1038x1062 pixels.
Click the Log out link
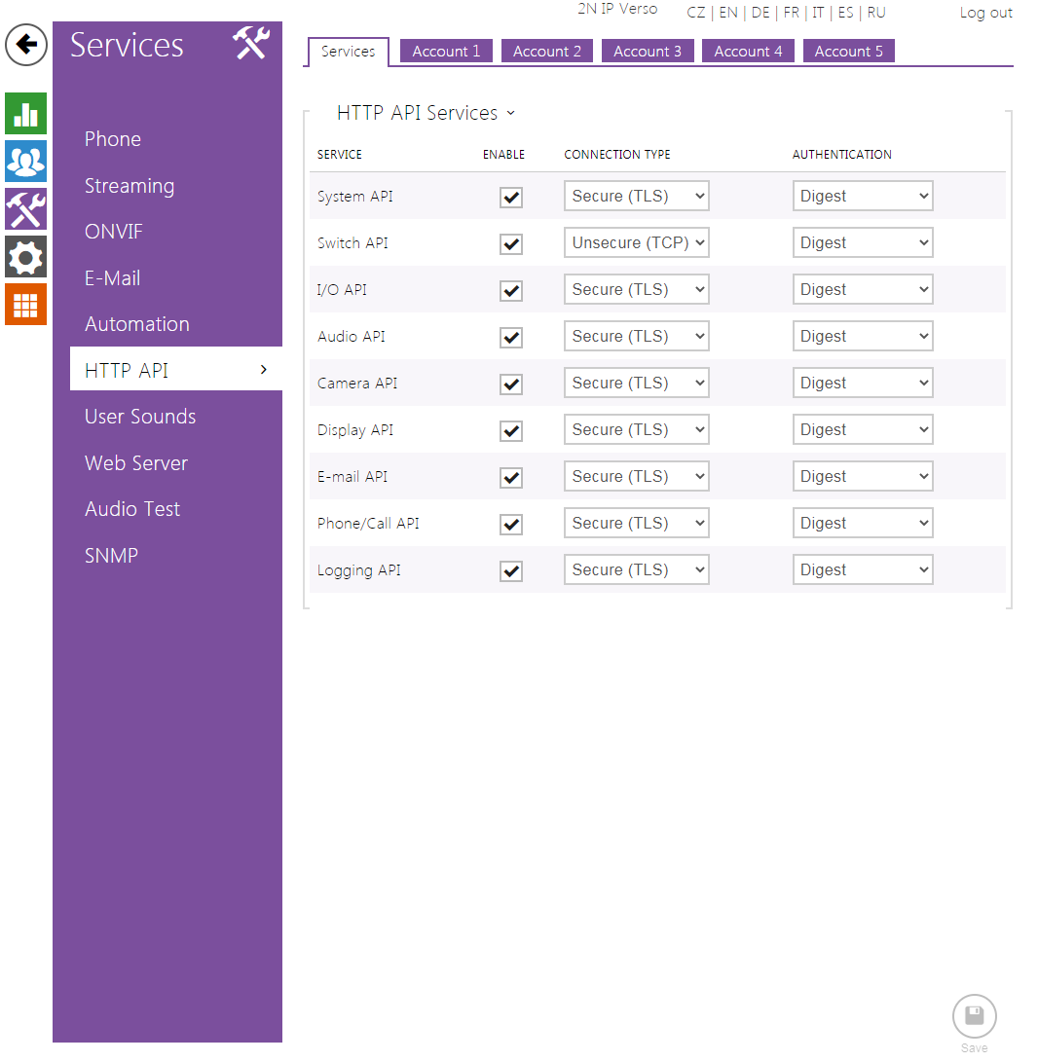pyautogui.click(x=985, y=13)
